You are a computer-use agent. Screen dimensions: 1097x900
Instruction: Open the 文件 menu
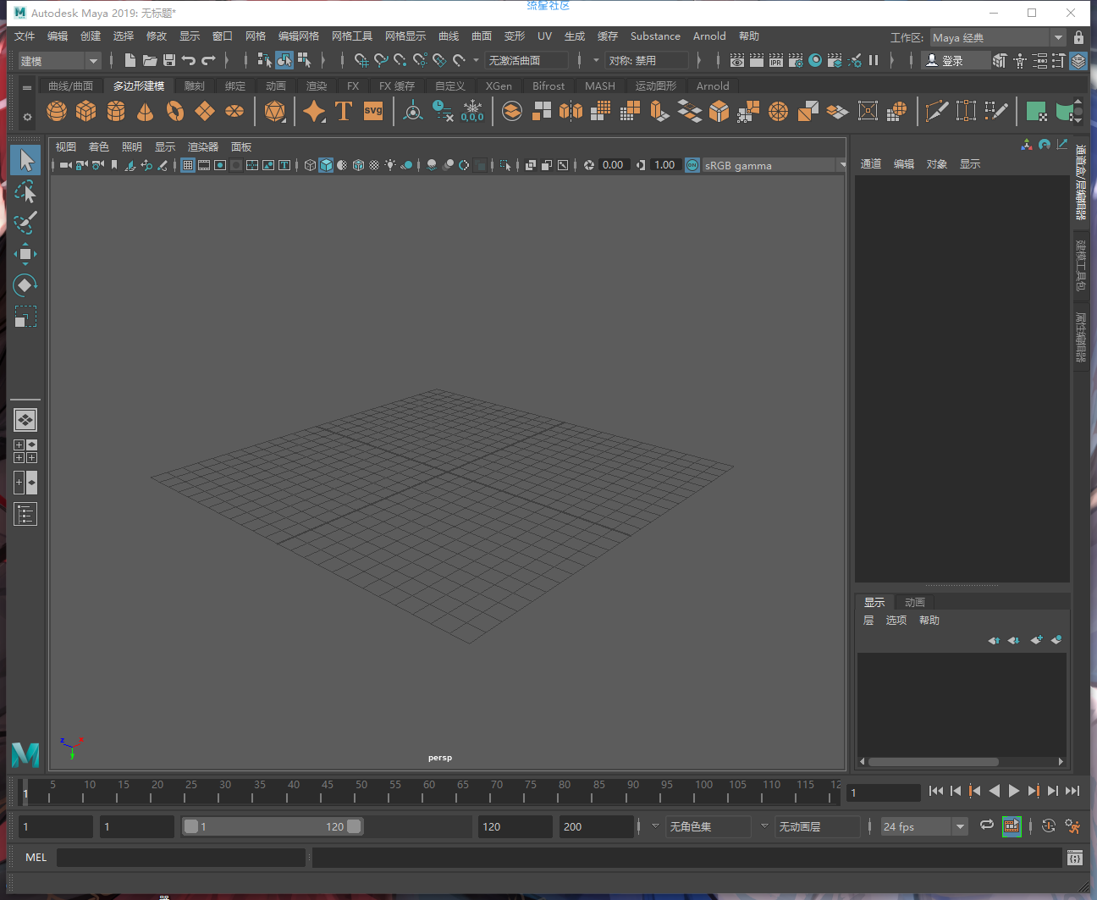25,36
